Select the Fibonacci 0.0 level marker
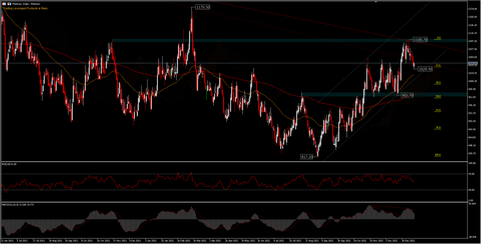Image resolution: width=481 pixels, height=244 pixels. tap(437, 37)
